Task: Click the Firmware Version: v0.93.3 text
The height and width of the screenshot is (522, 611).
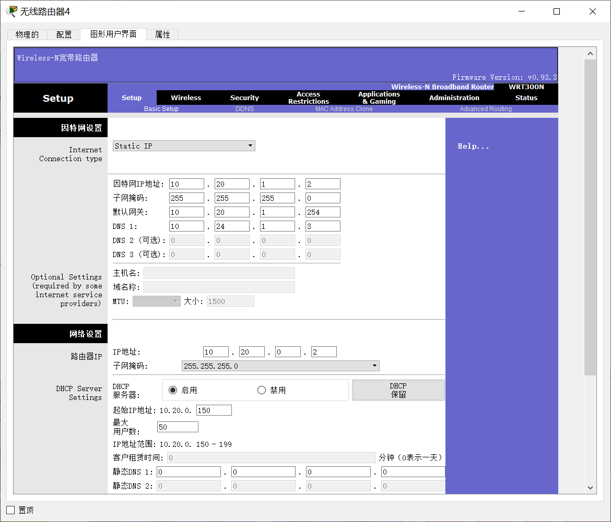Action: coord(504,77)
